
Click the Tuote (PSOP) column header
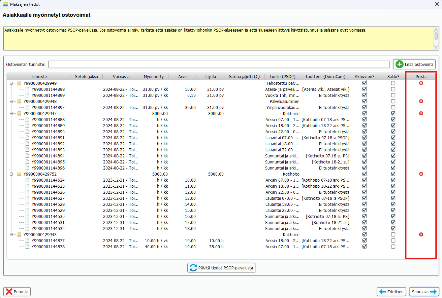(282, 76)
